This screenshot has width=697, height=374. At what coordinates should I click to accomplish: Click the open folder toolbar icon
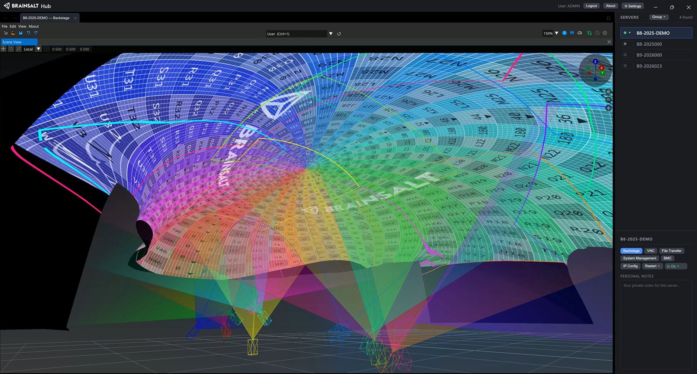[13, 33]
